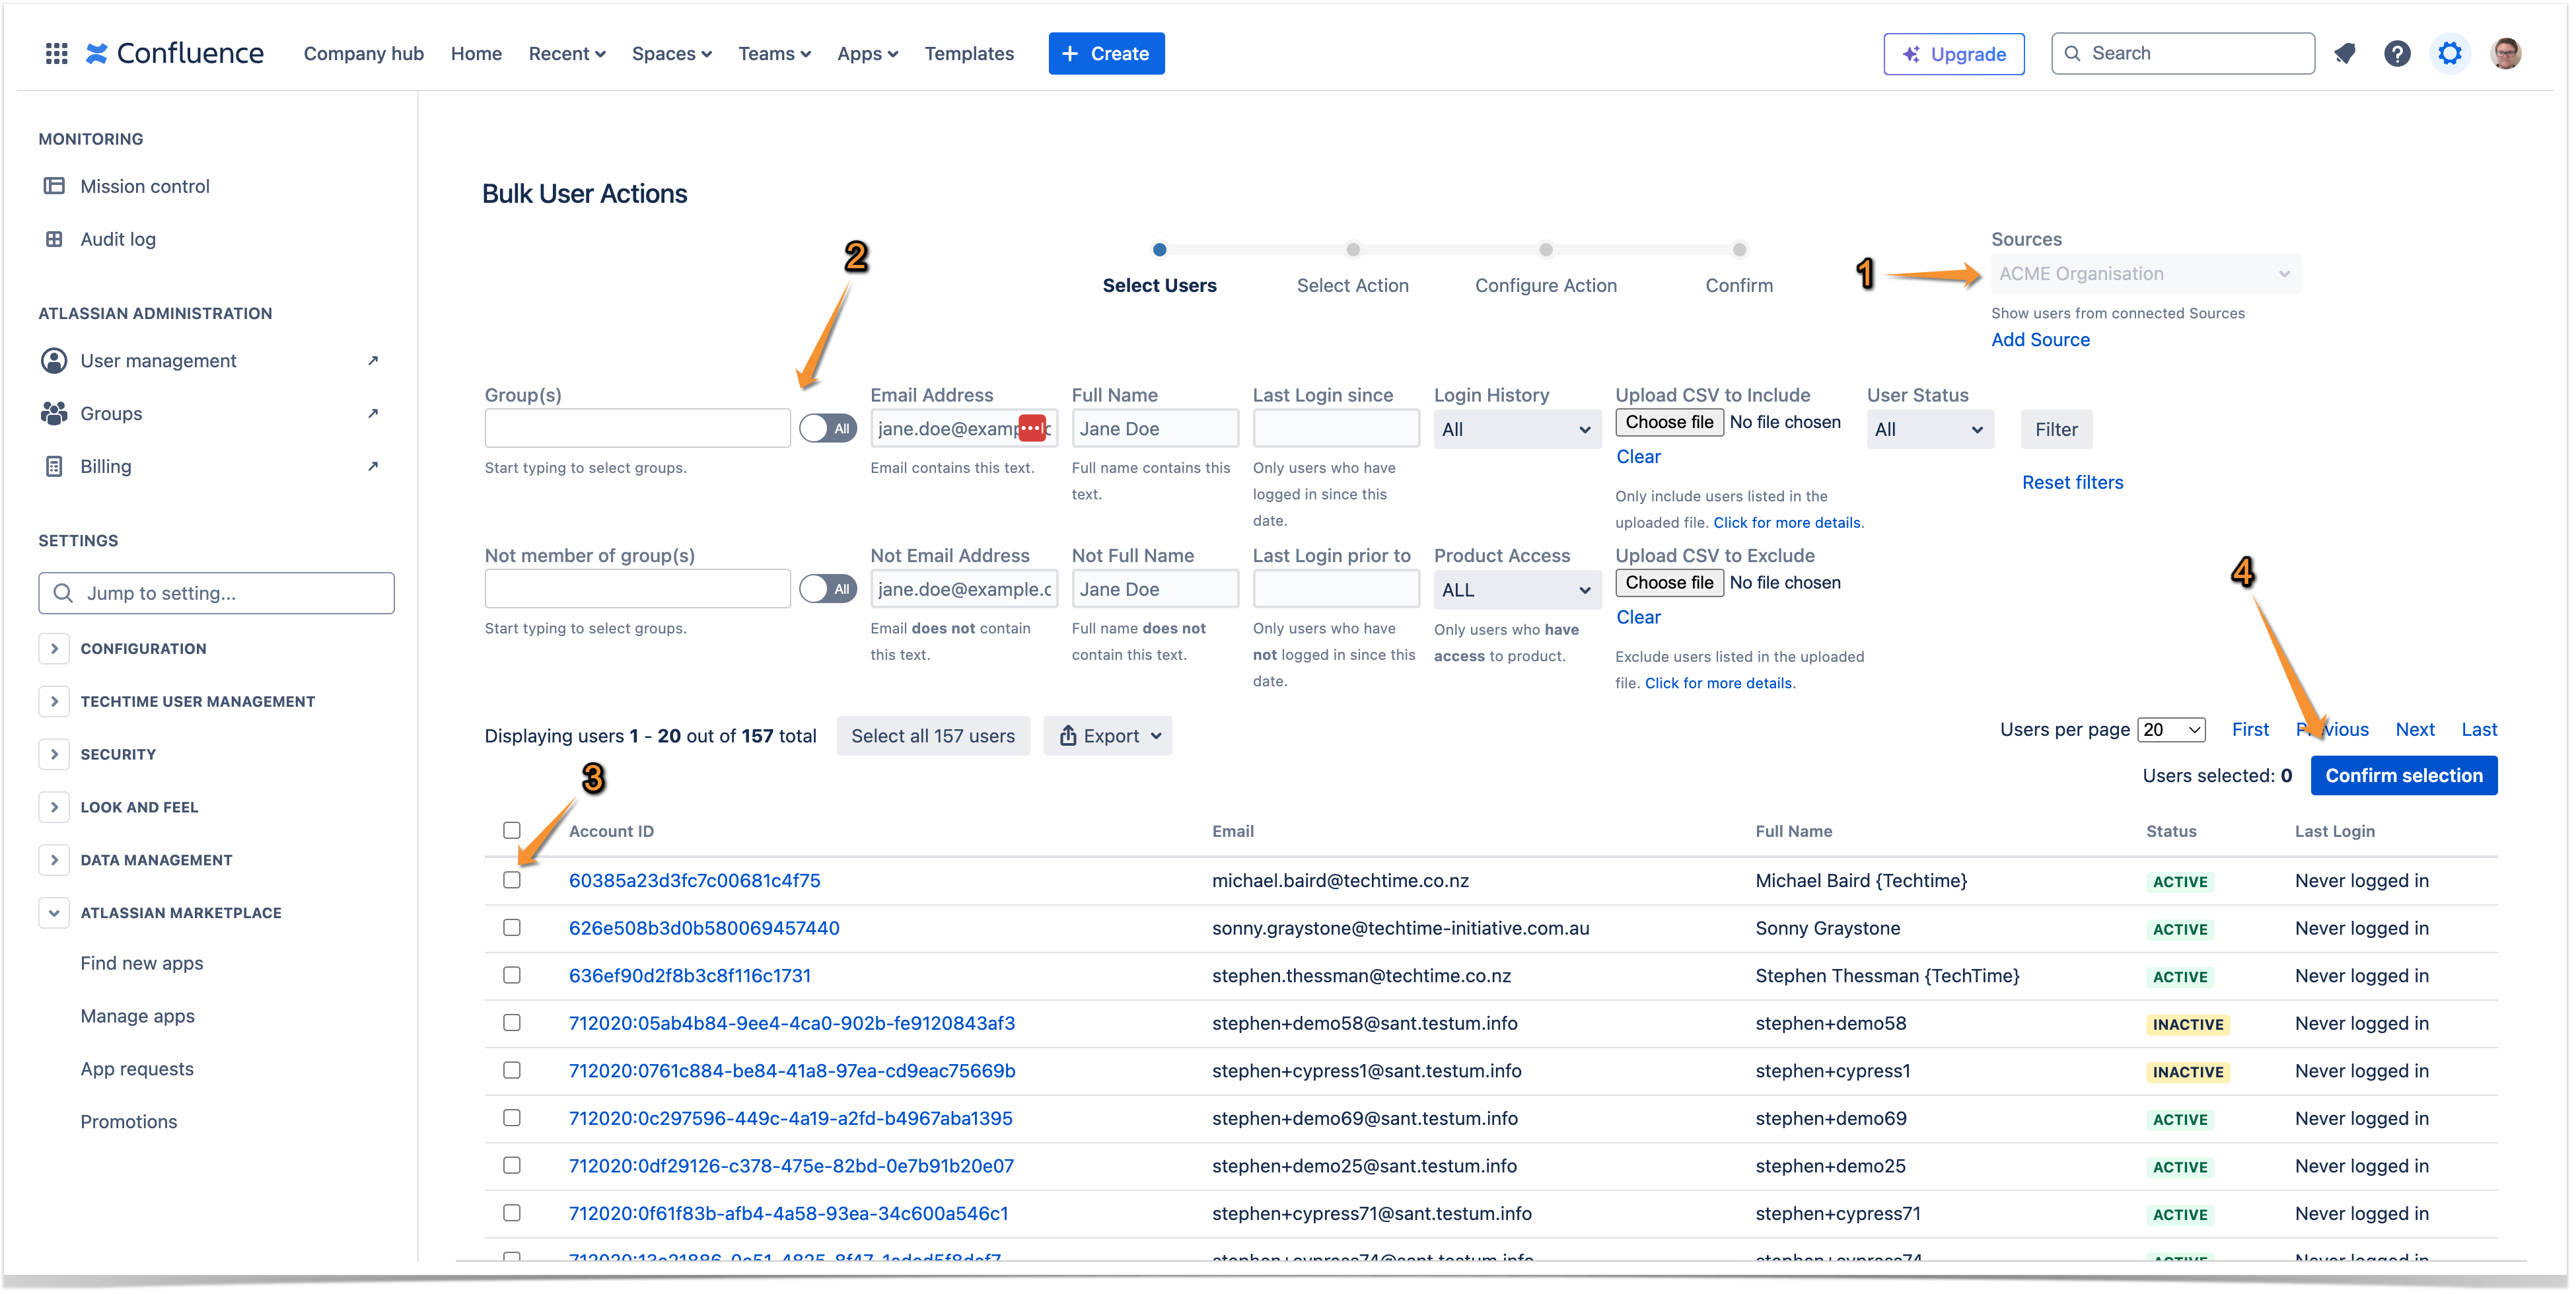Image resolution: width=2576 pixels, height=1294 pixels.
Task: Click the Confirm selection button
Action: (2403, 776)
